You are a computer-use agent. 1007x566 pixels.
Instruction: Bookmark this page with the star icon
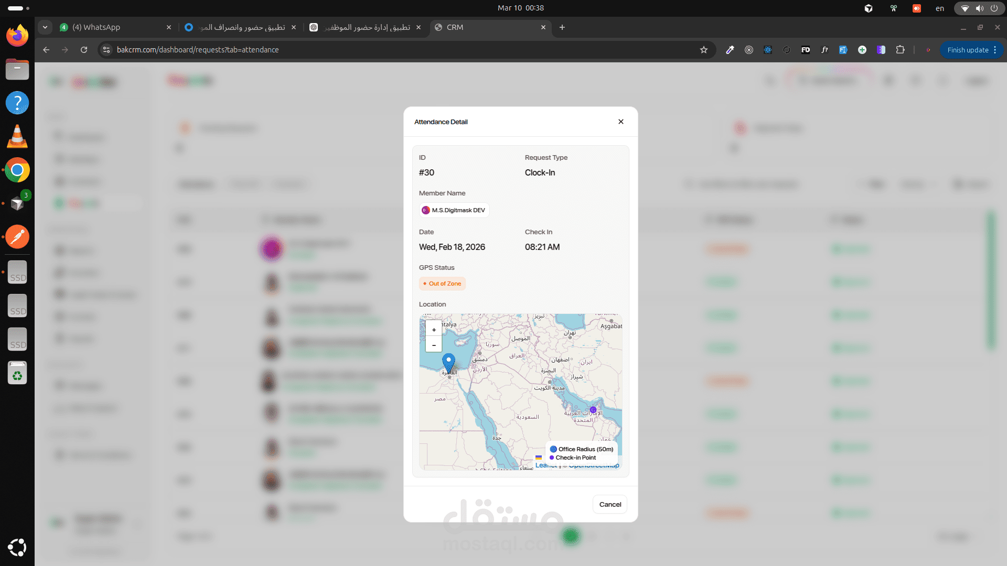(x=704, y=50)
